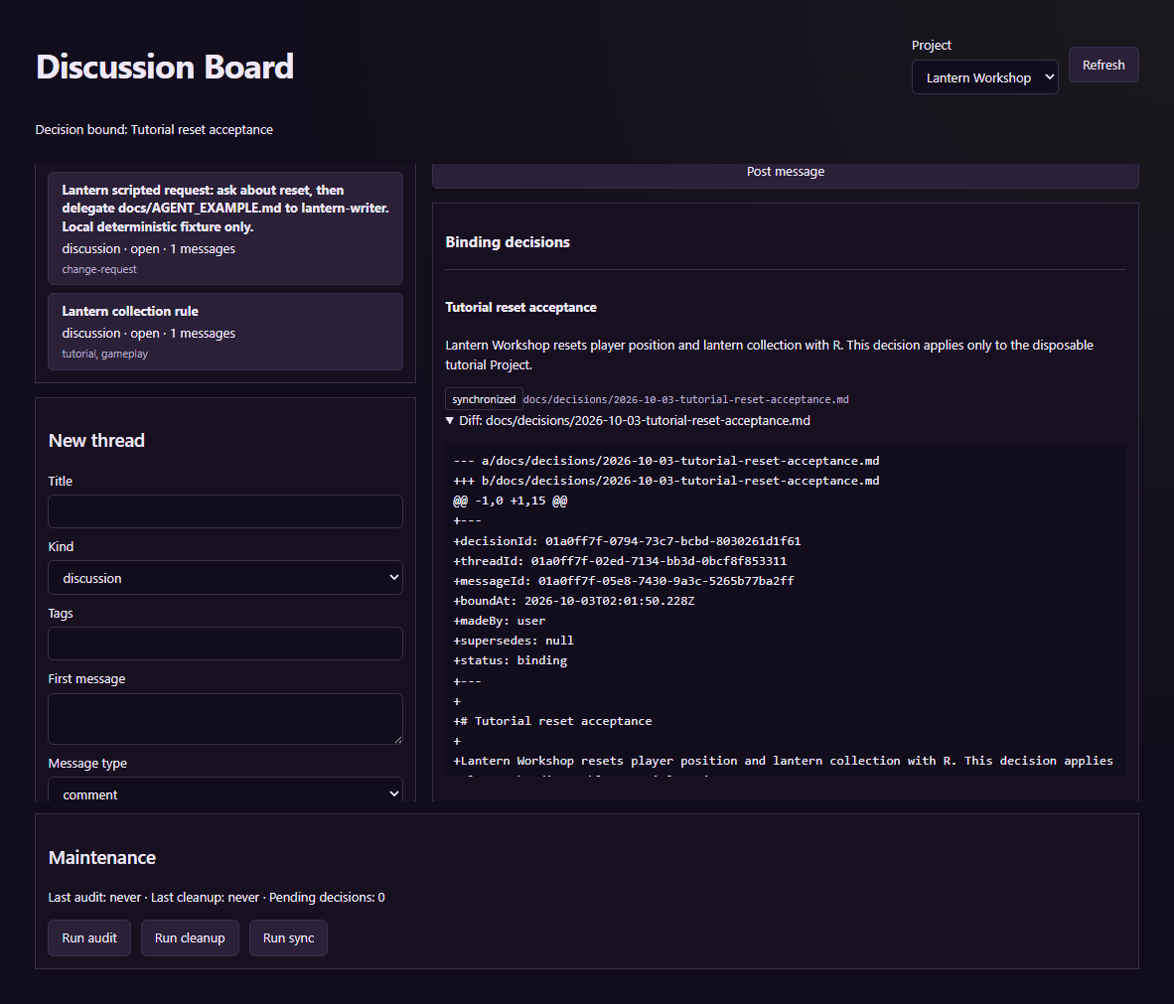Image resolution: width=1174 pixels, height=1004 pixels.
Task: Click the '+# Tutorial reset acceptance' diff line
Action: 552,721
